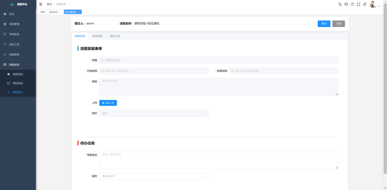Click the gray 关闭 button
Screen dimensions: 387x190
[339, 24]
